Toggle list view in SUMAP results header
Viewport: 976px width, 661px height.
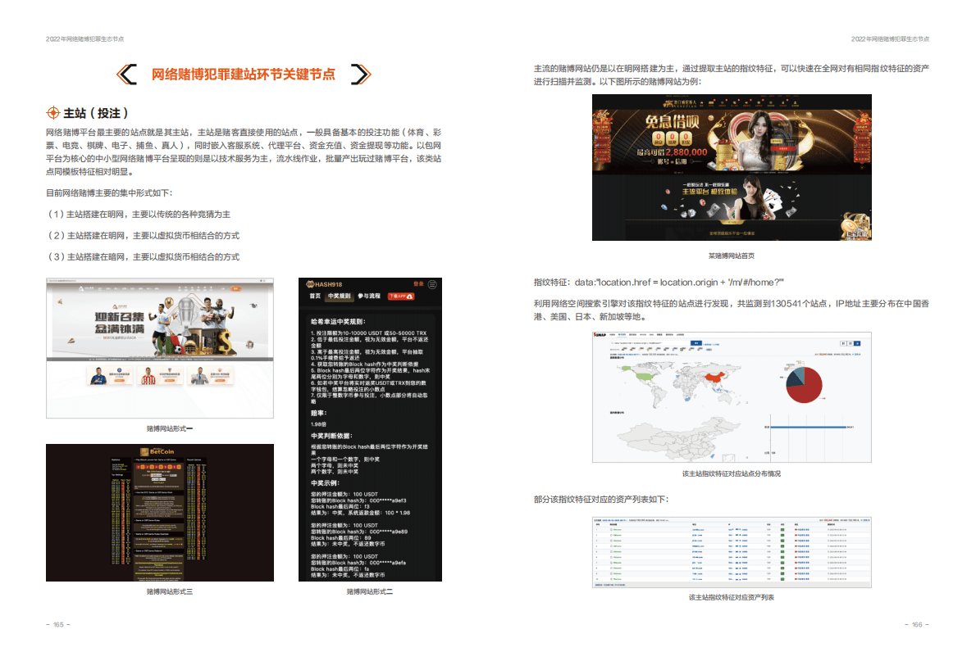[x=844, y=343]
